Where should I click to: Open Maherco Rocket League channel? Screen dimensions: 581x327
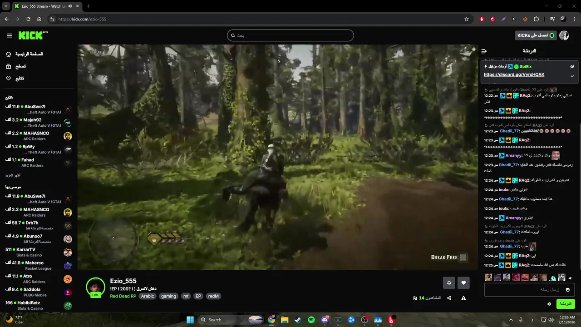click(x=38, y=265)
